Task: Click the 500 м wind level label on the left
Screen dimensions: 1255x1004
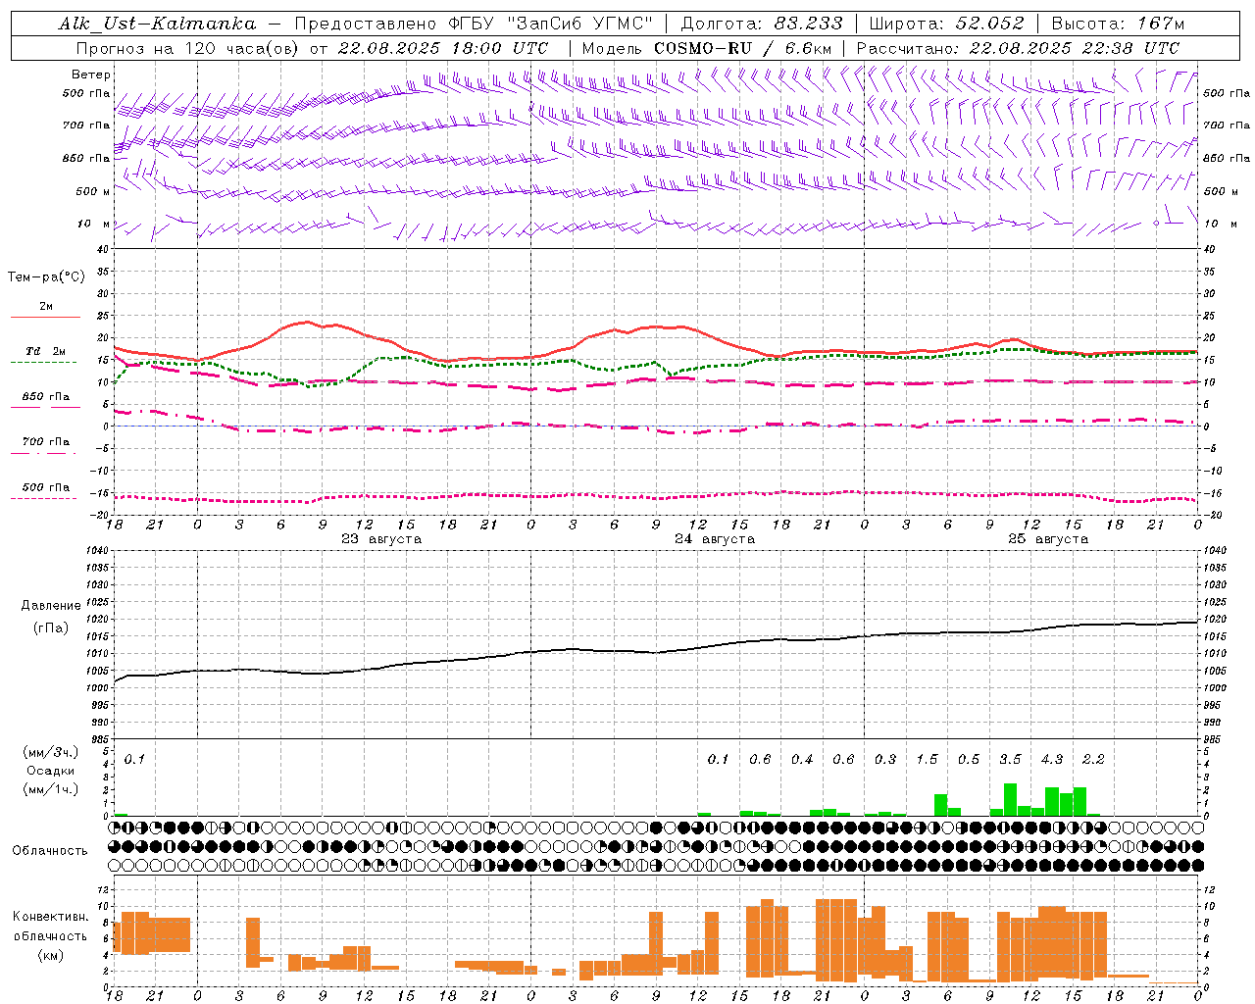Action: coord(94,191)
